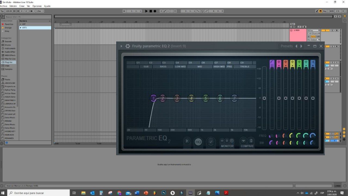Screen dimensions: 348x196
Task: Go to previous EQ preset arrow
Action: pos(296,46)
